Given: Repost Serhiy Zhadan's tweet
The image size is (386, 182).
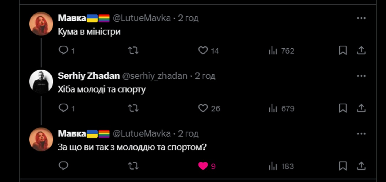Looking at the screenshot, I should [x=133, y=108].
